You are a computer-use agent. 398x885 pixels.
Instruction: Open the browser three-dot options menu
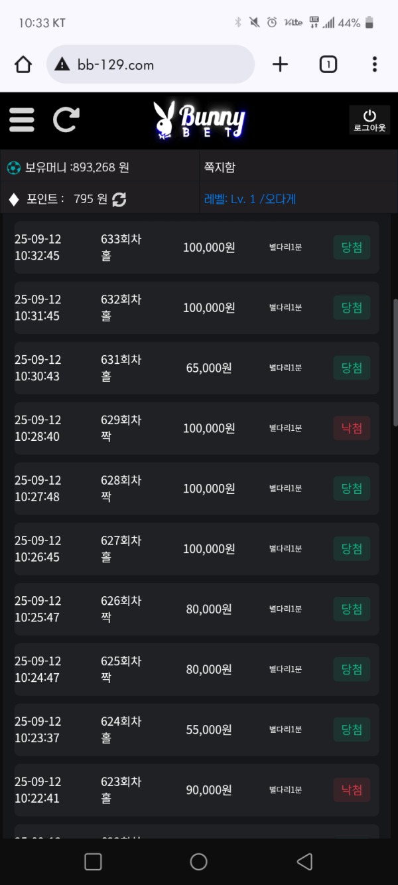click(375, 64)
